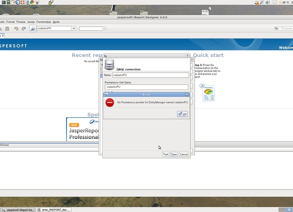The width and height of the screenshot is (293, 212).
Task: Open the file search launcher icon
Action: pos(28,2)
